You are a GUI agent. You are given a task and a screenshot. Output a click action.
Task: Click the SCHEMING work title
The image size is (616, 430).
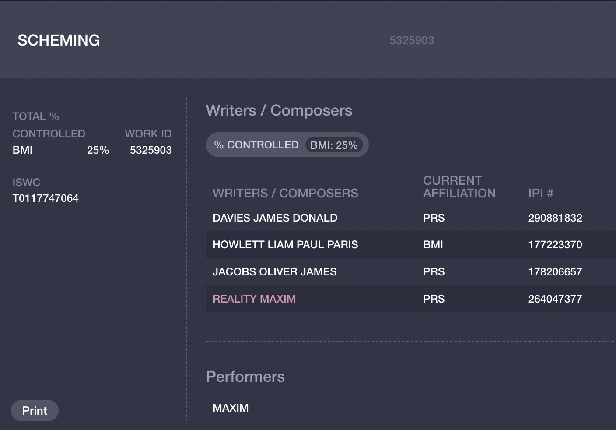(x=59, y=40)
